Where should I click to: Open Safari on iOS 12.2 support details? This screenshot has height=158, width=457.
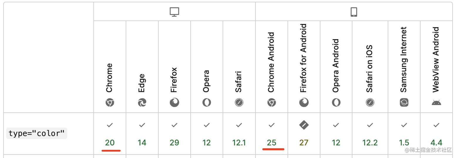370,142
